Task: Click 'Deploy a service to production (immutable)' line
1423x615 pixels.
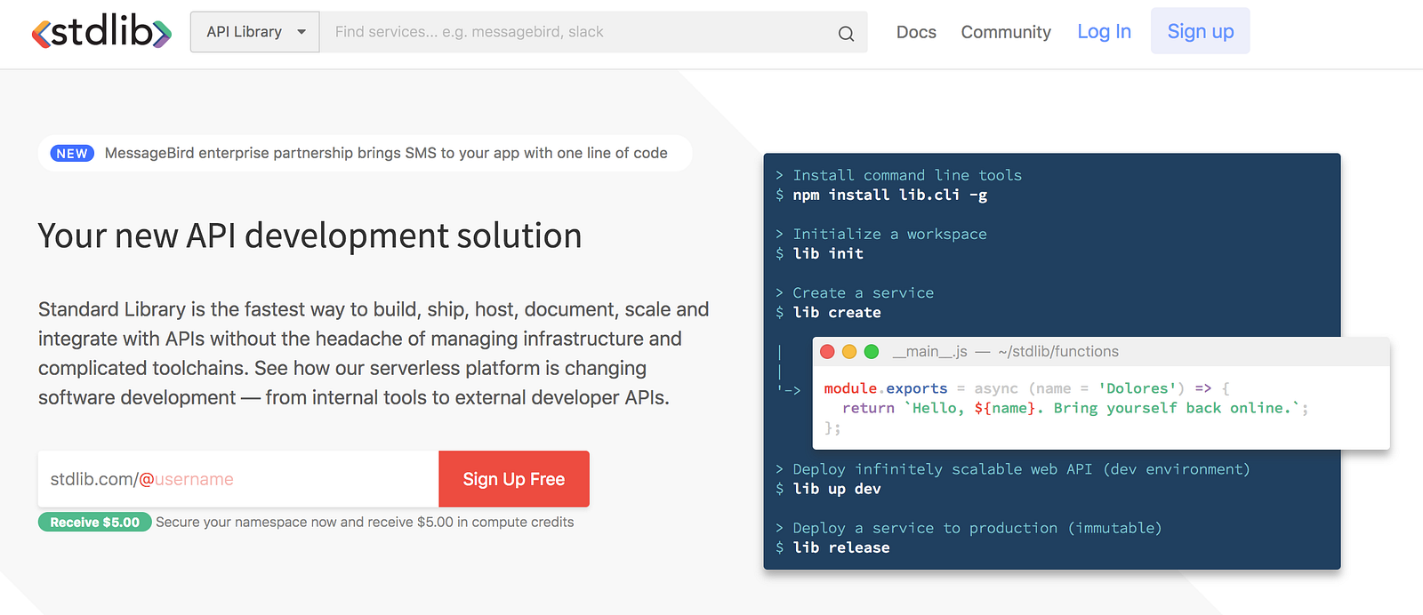Action: [x=977, y=528]
